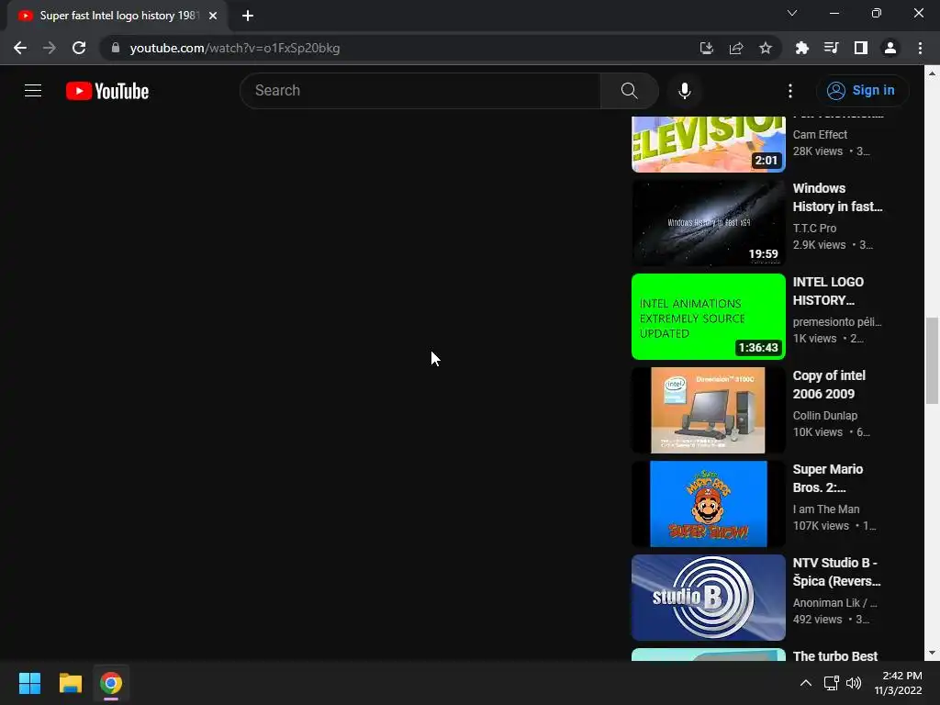Share this page icon in address bar
This screenshot has width=940, height=705.
point(736,48)
